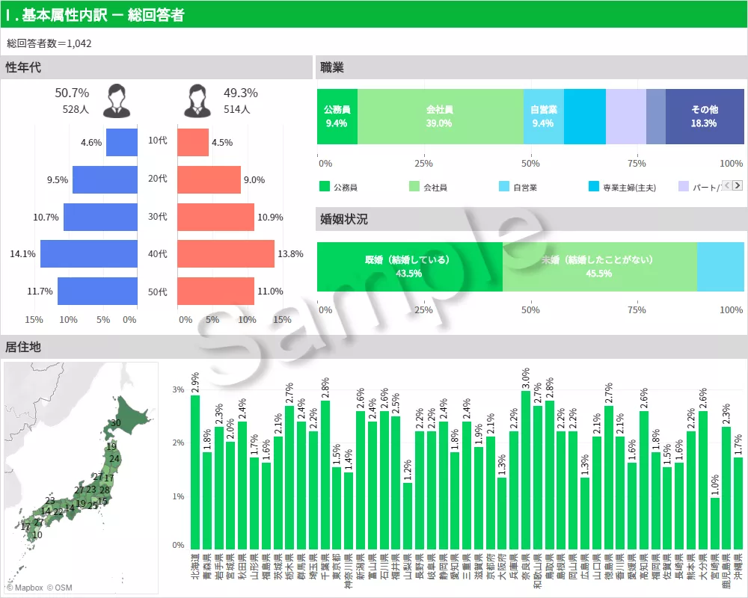Select the male 40代 bar at 14.1%
The width and height of the screenshot is (748, 598).
(x=89, y=254)
